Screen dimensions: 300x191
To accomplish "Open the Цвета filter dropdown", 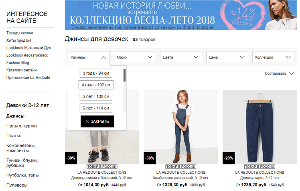I will point(181,57).
